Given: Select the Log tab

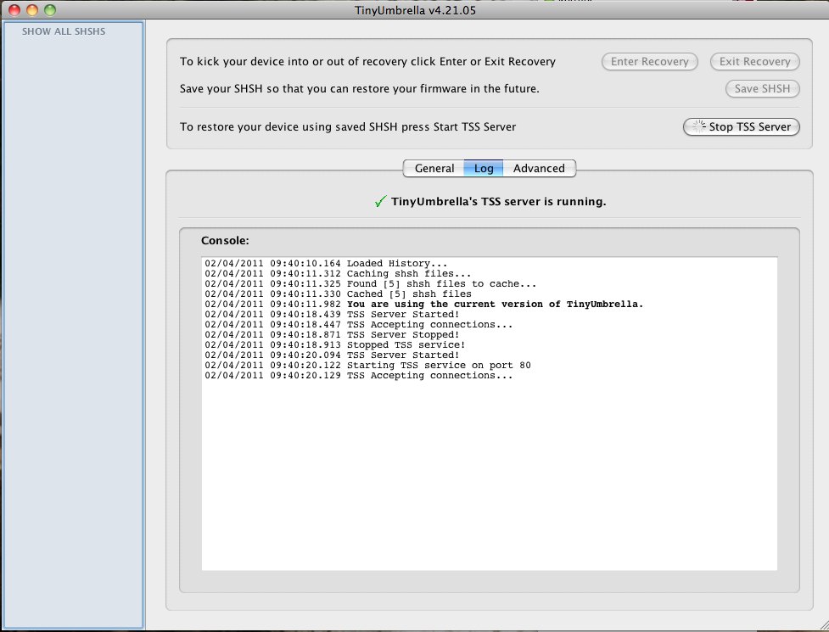Looking at the screenshot, I should coord(484,168).
